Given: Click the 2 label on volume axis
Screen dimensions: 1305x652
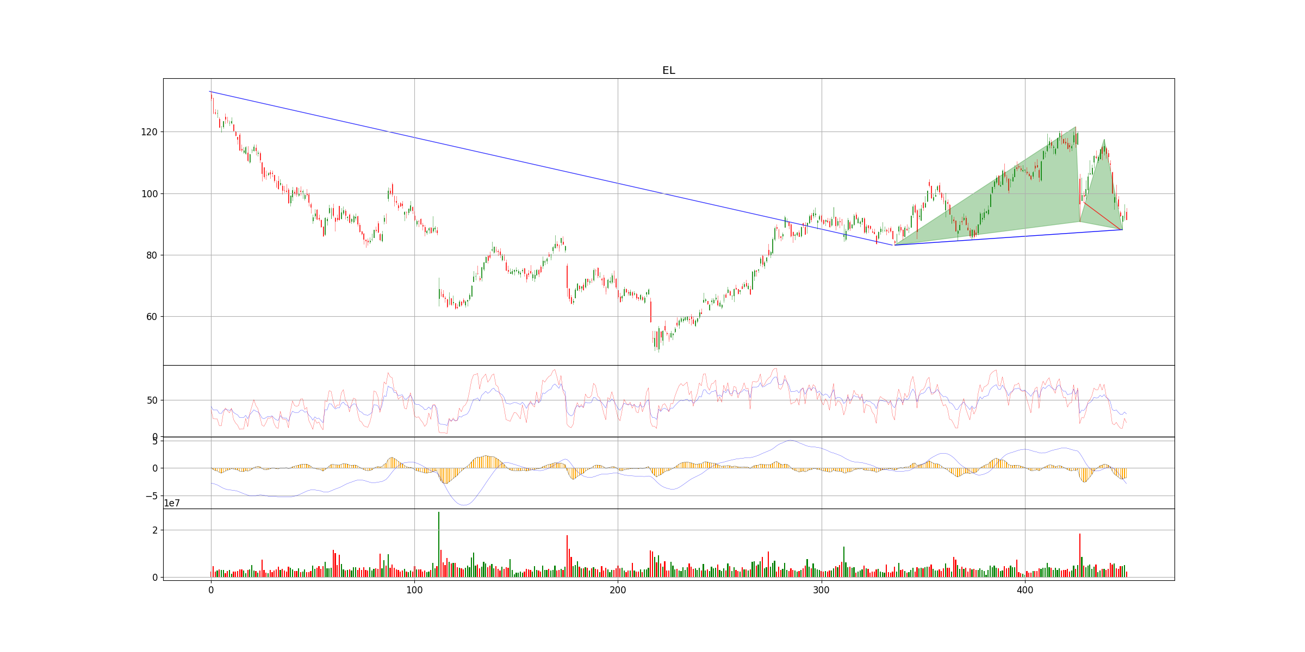Looking at the screenshot, I should [x=155, y=530].
